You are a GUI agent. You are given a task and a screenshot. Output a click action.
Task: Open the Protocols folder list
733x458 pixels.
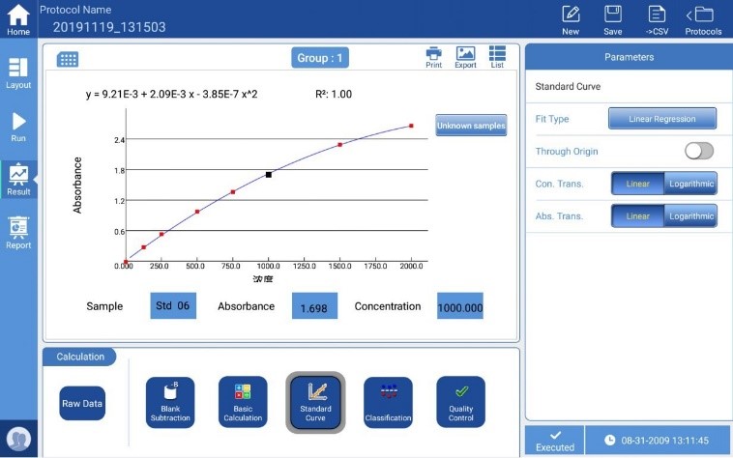click(703, 19)
